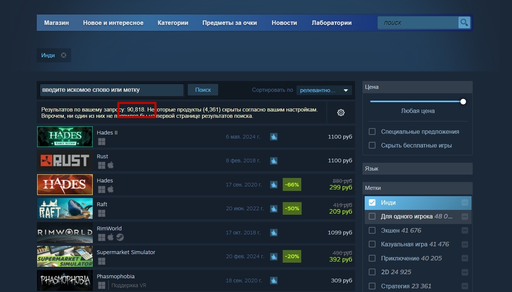Click the Windows platform icon under Raft

pyautogui.click(x=102, y=213)
